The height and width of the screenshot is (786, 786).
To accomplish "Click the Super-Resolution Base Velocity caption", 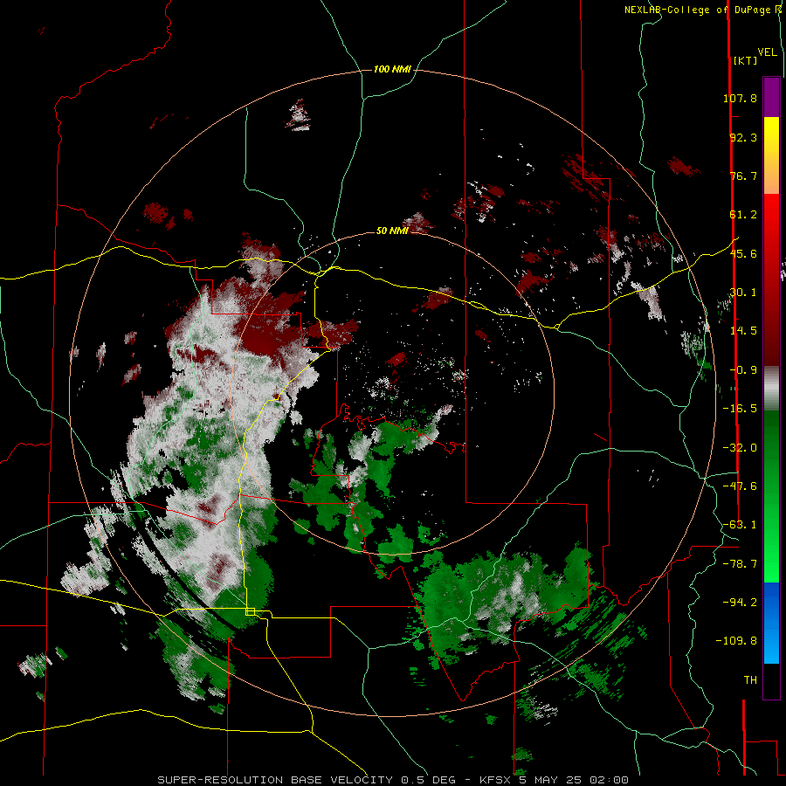I will (392, 780).
